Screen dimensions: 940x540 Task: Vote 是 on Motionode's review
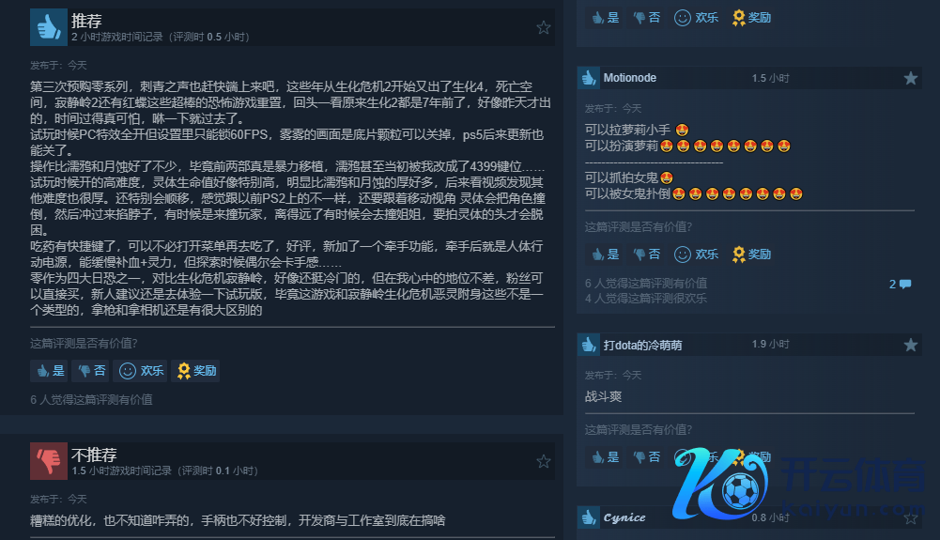tap(605, 255)
